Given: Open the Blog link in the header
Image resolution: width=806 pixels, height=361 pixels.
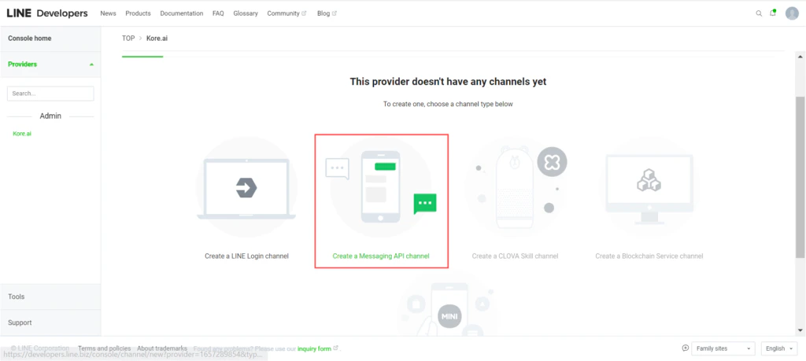Looking at the screenshot, I should [x=327, y=13].
